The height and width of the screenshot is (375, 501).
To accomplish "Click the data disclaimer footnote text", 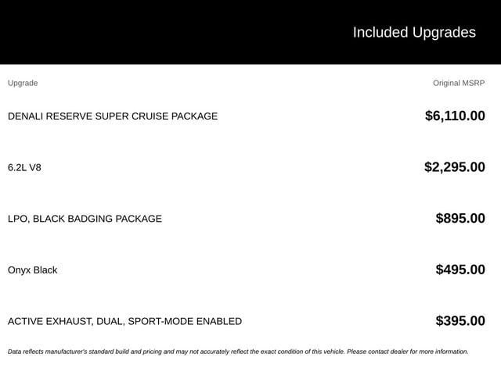I will (238, 352).
